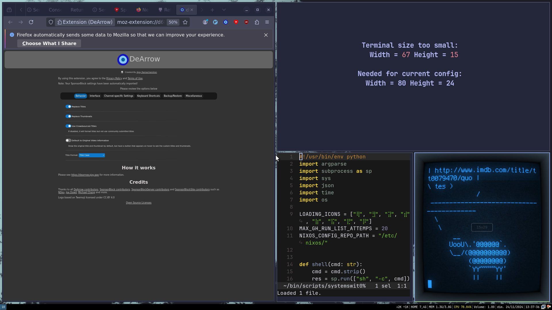Viewport: 552px width, 310px height.
Task: Switch to the Interface settings tab
Action: (x=95, y=96)
